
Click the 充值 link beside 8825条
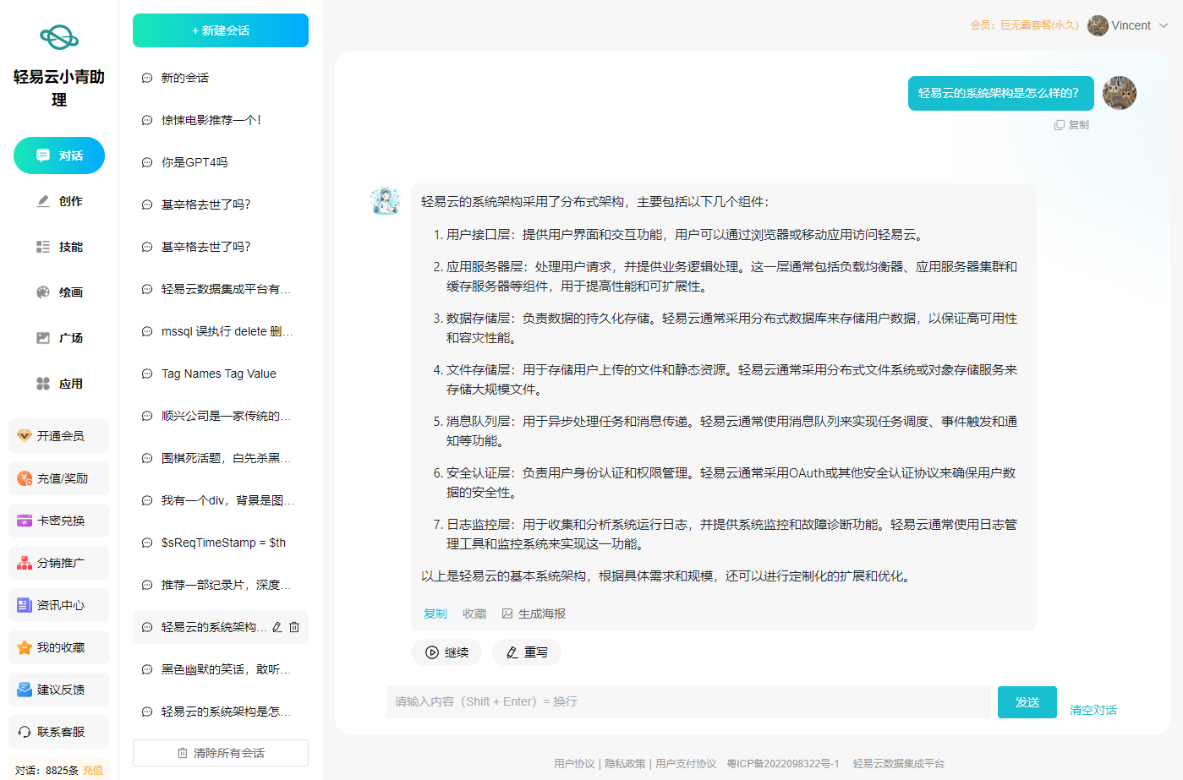tap(93, 770)
